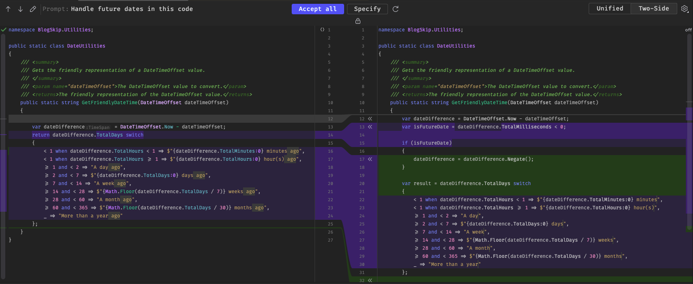
Task: Click the brackets icon atop the gutter
Action: coord(322,29)
